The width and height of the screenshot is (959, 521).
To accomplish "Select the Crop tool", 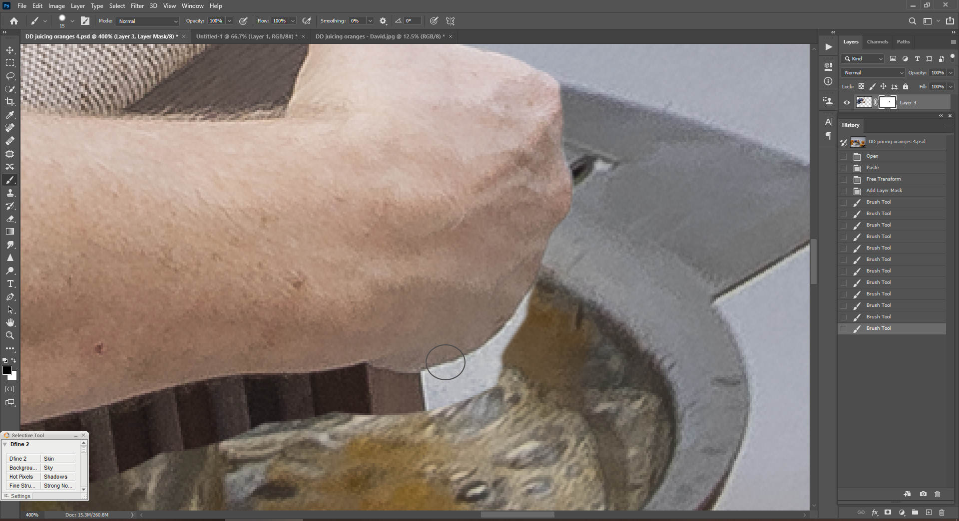I will pos(10,102).
